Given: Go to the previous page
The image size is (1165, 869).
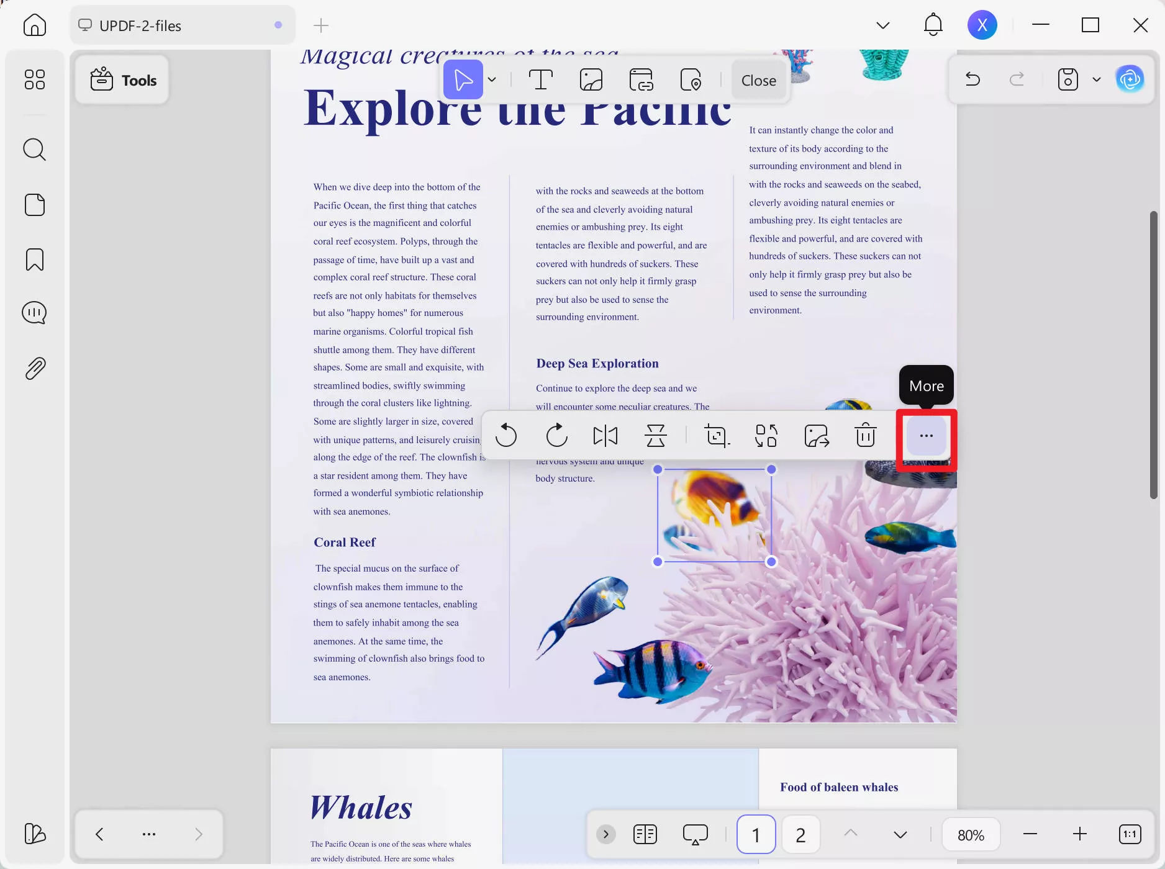Looking at the screenshot, I should (x=851, y=834).
